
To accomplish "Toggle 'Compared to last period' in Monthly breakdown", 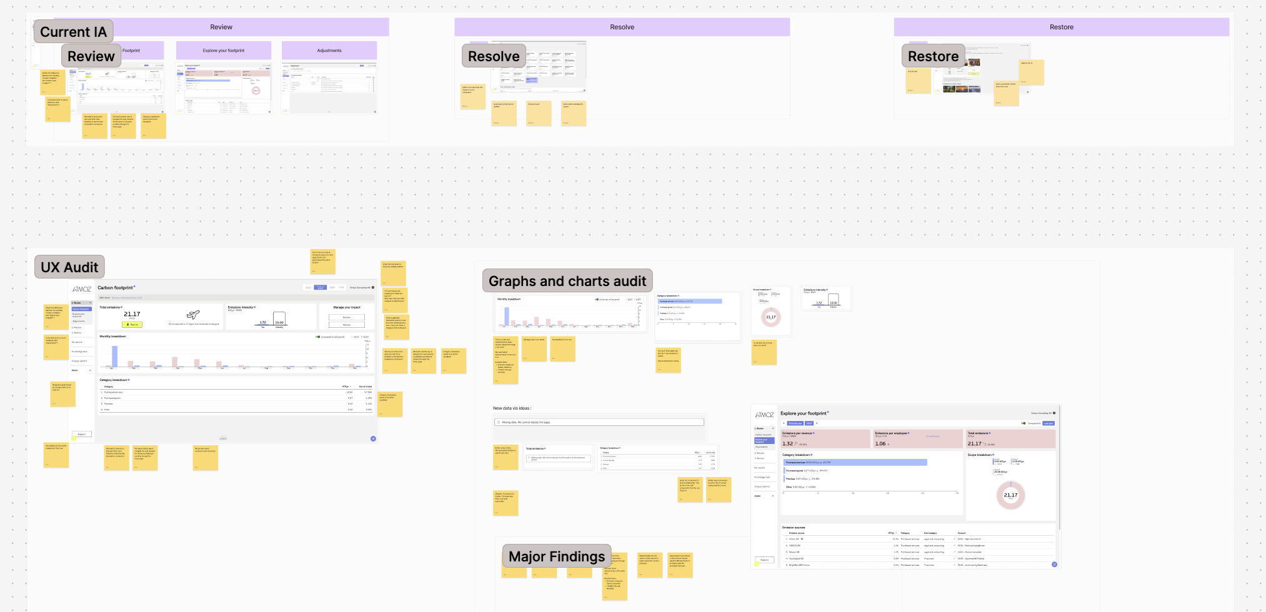I will (318, 337).
